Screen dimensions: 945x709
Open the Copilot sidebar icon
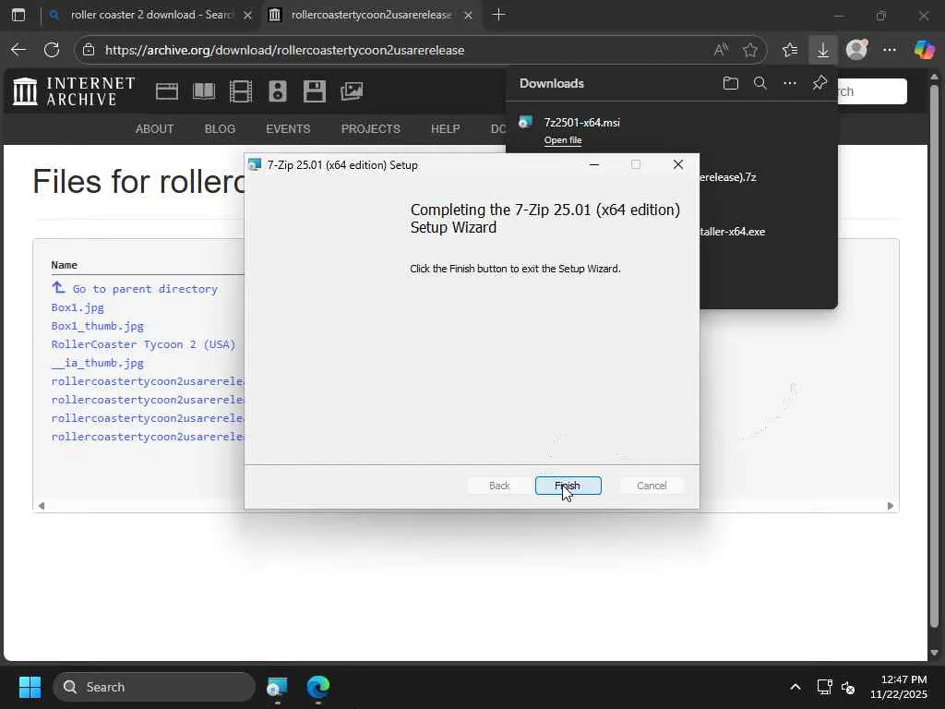[924, 50]
